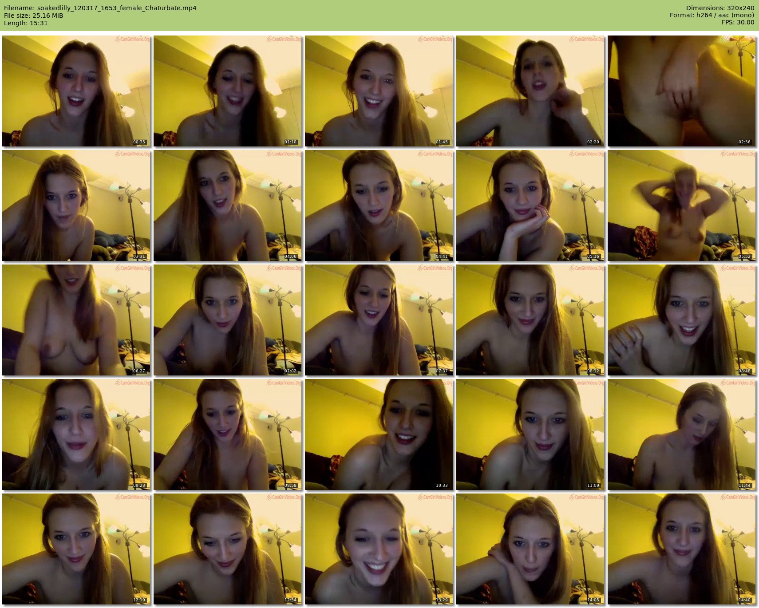Click the FPS: 30.00 label

(738, 22)
